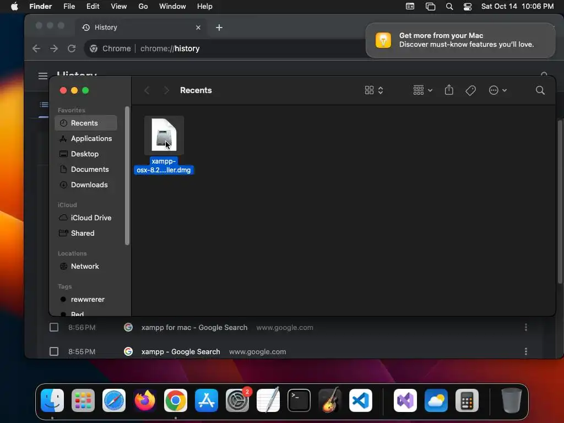Image resolution: width=564 pixels, height=423 pixels.
Task: Open the Help menu
Action: point(205,7)
